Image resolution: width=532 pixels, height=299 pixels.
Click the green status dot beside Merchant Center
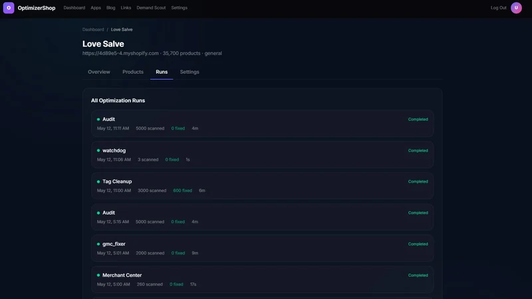point(98,275)
